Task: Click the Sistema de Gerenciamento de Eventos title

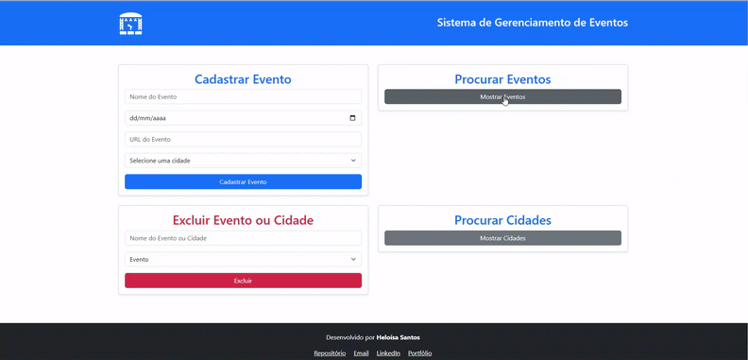Action: coord(533,23)
